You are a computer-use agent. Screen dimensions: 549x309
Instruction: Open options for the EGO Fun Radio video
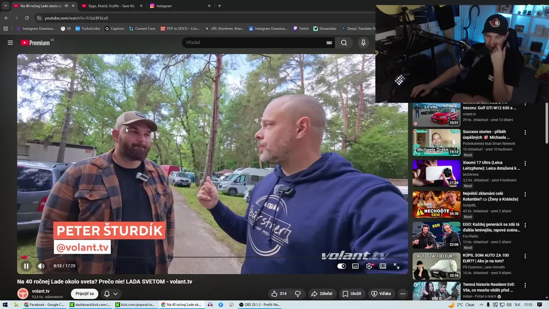[525, 225]
